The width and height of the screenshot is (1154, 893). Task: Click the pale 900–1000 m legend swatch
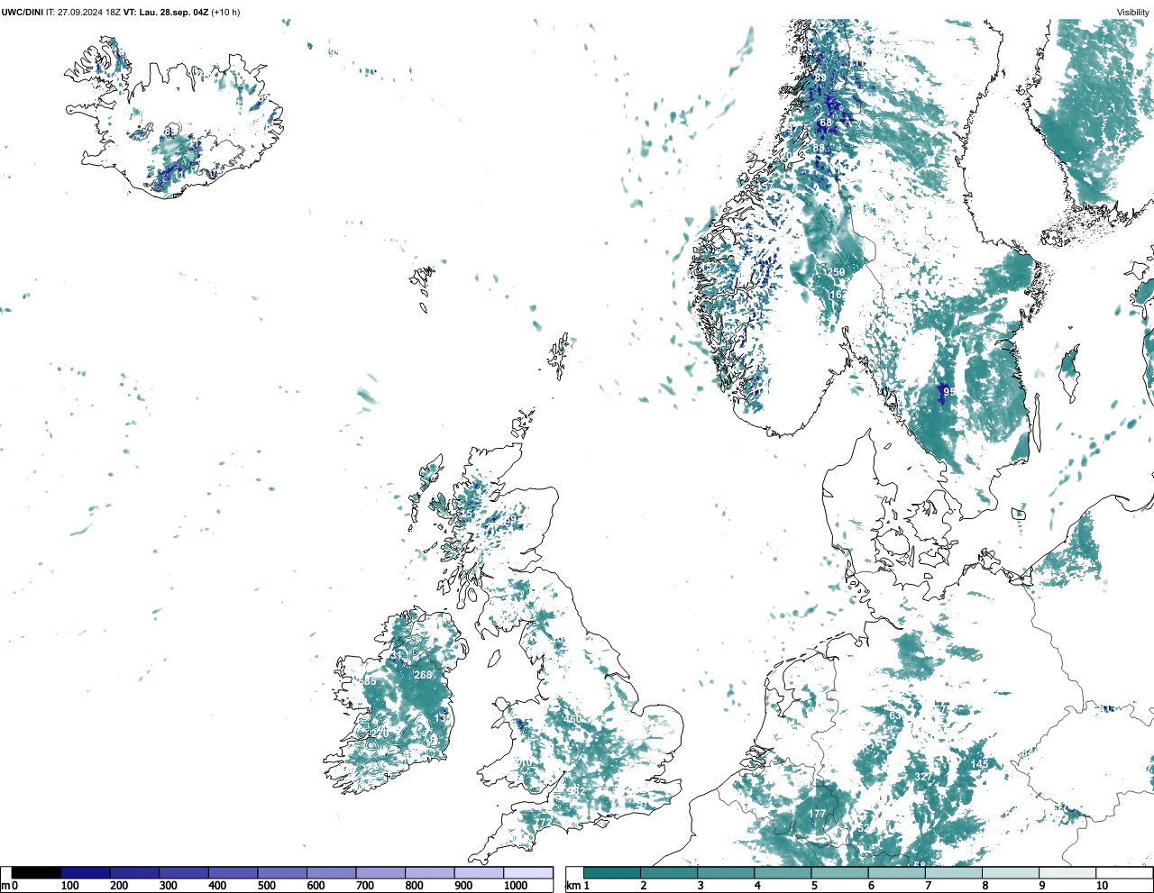(x=478, y=872)
